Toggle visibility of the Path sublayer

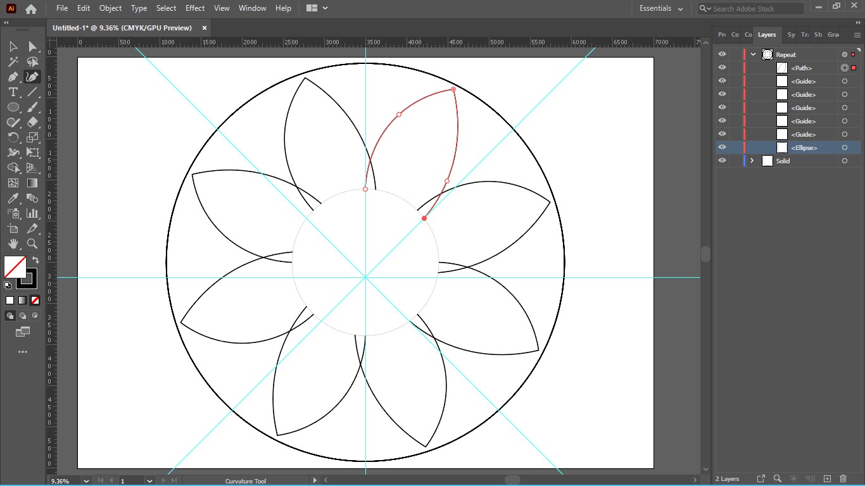tap(722, 68)
